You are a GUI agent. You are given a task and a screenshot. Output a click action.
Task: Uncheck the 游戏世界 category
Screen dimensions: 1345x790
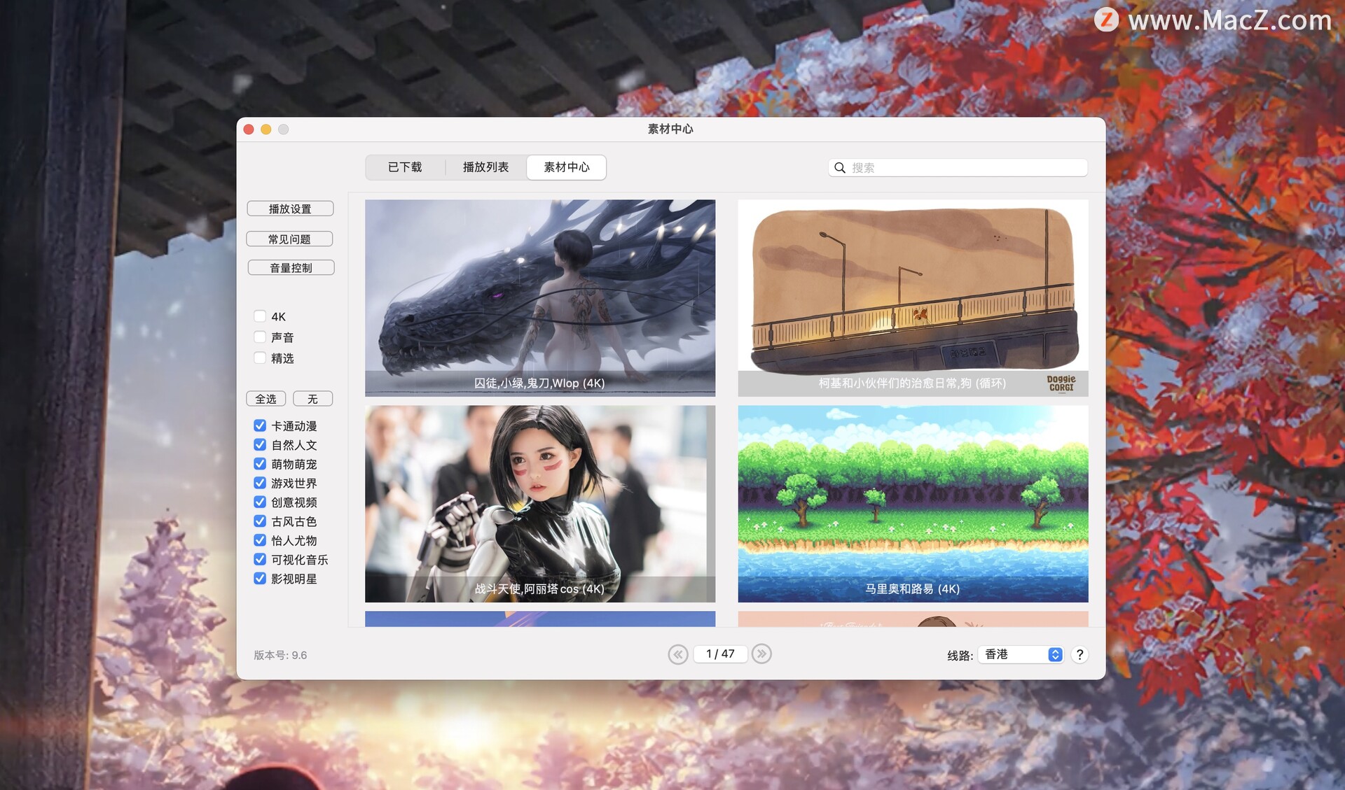pyautogui.click(x=260, y=483)
